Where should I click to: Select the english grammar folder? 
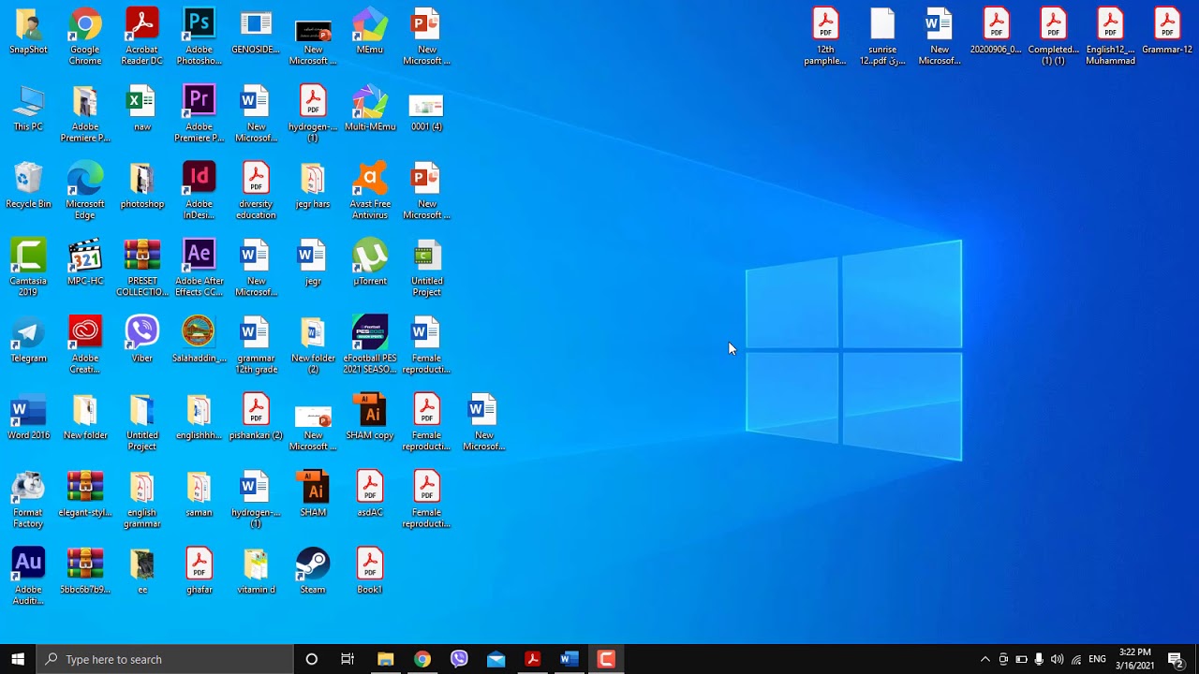142,500
